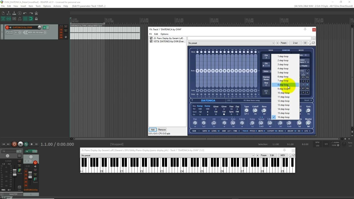Toggle ripple editing icon
Viewport: 354px width, 199px height.
[14, 19]
